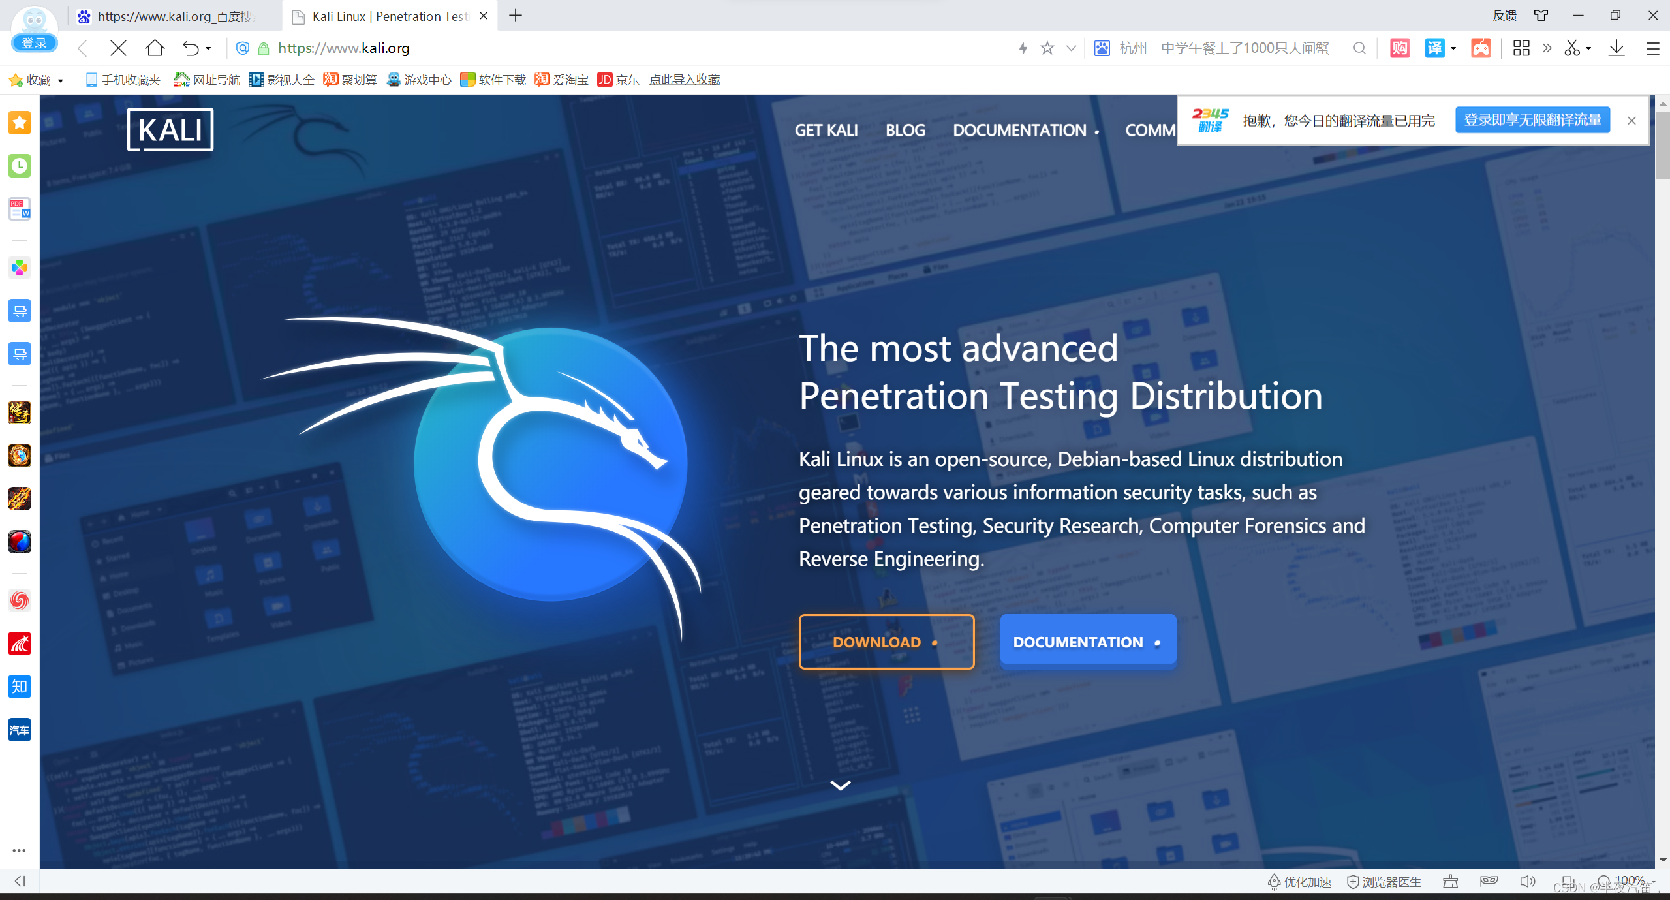Screen dimensions: 1670x900
Task: Open a new tab with plus button
Action: coord(515,15)
